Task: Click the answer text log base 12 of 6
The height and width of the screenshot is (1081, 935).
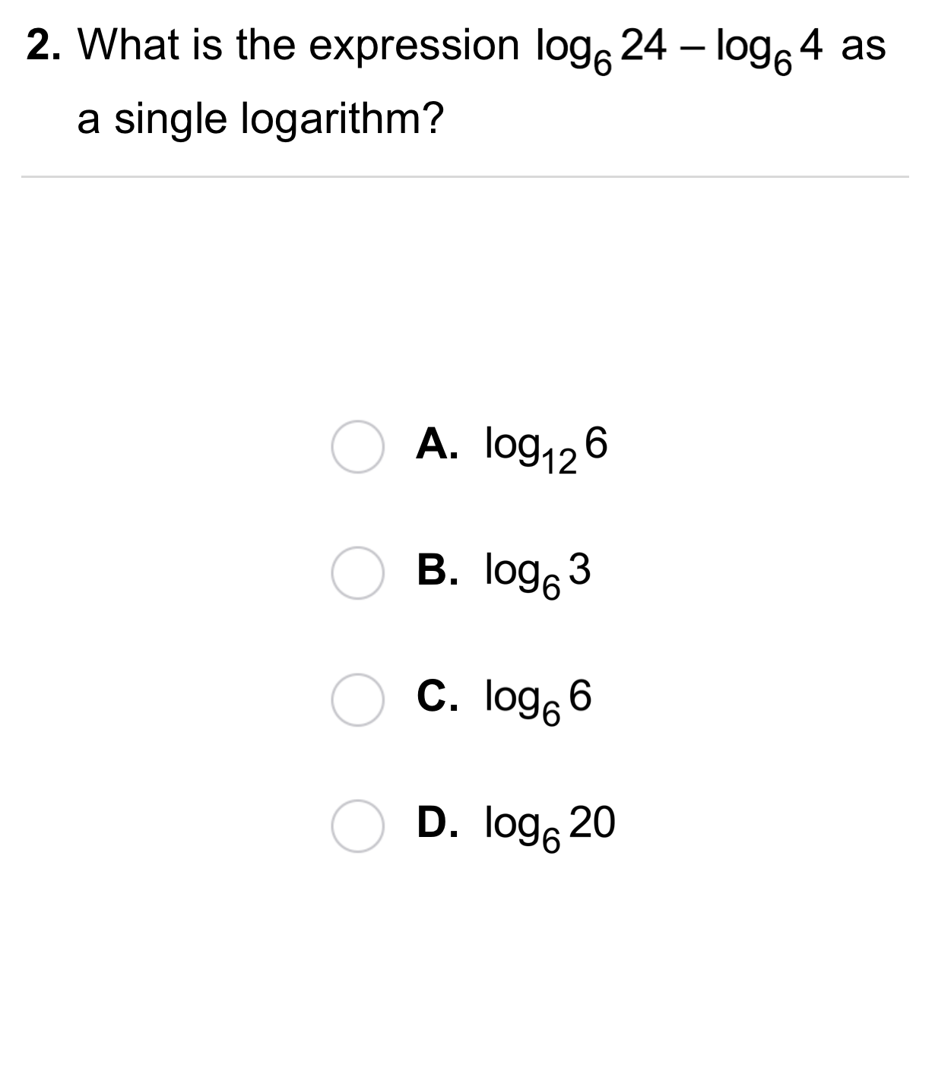Action: pyautogui.click(x=547, y=447)
